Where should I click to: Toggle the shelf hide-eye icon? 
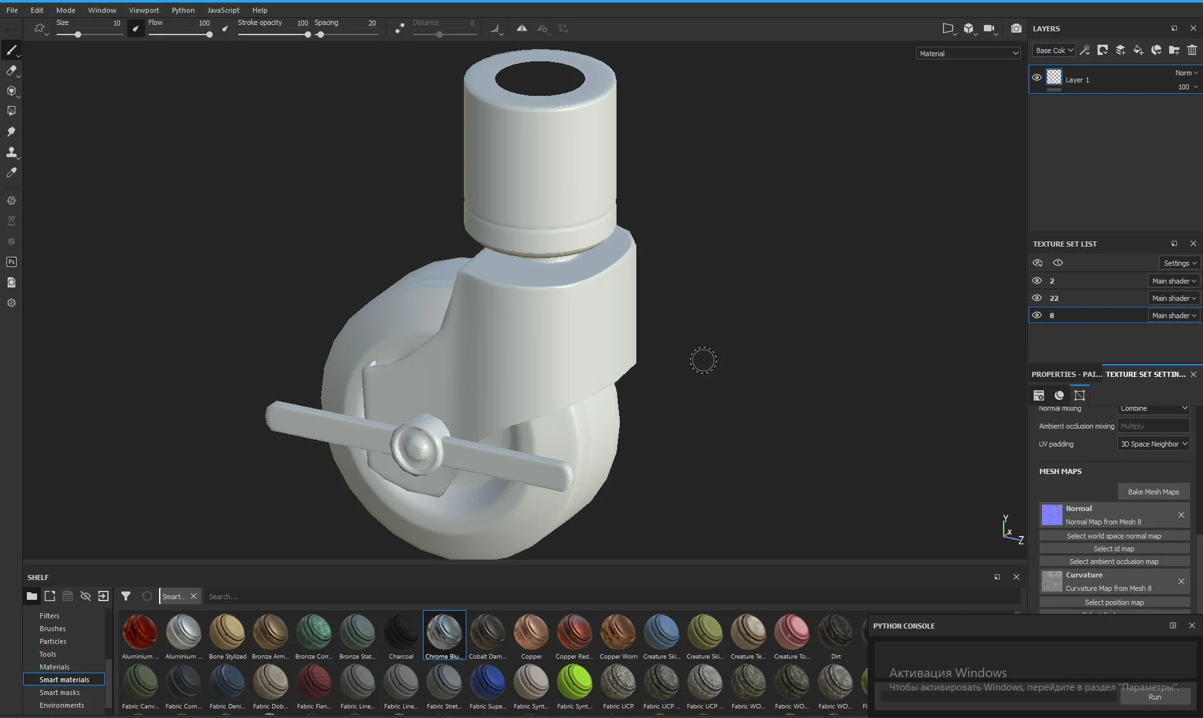(x=86, y=596)
